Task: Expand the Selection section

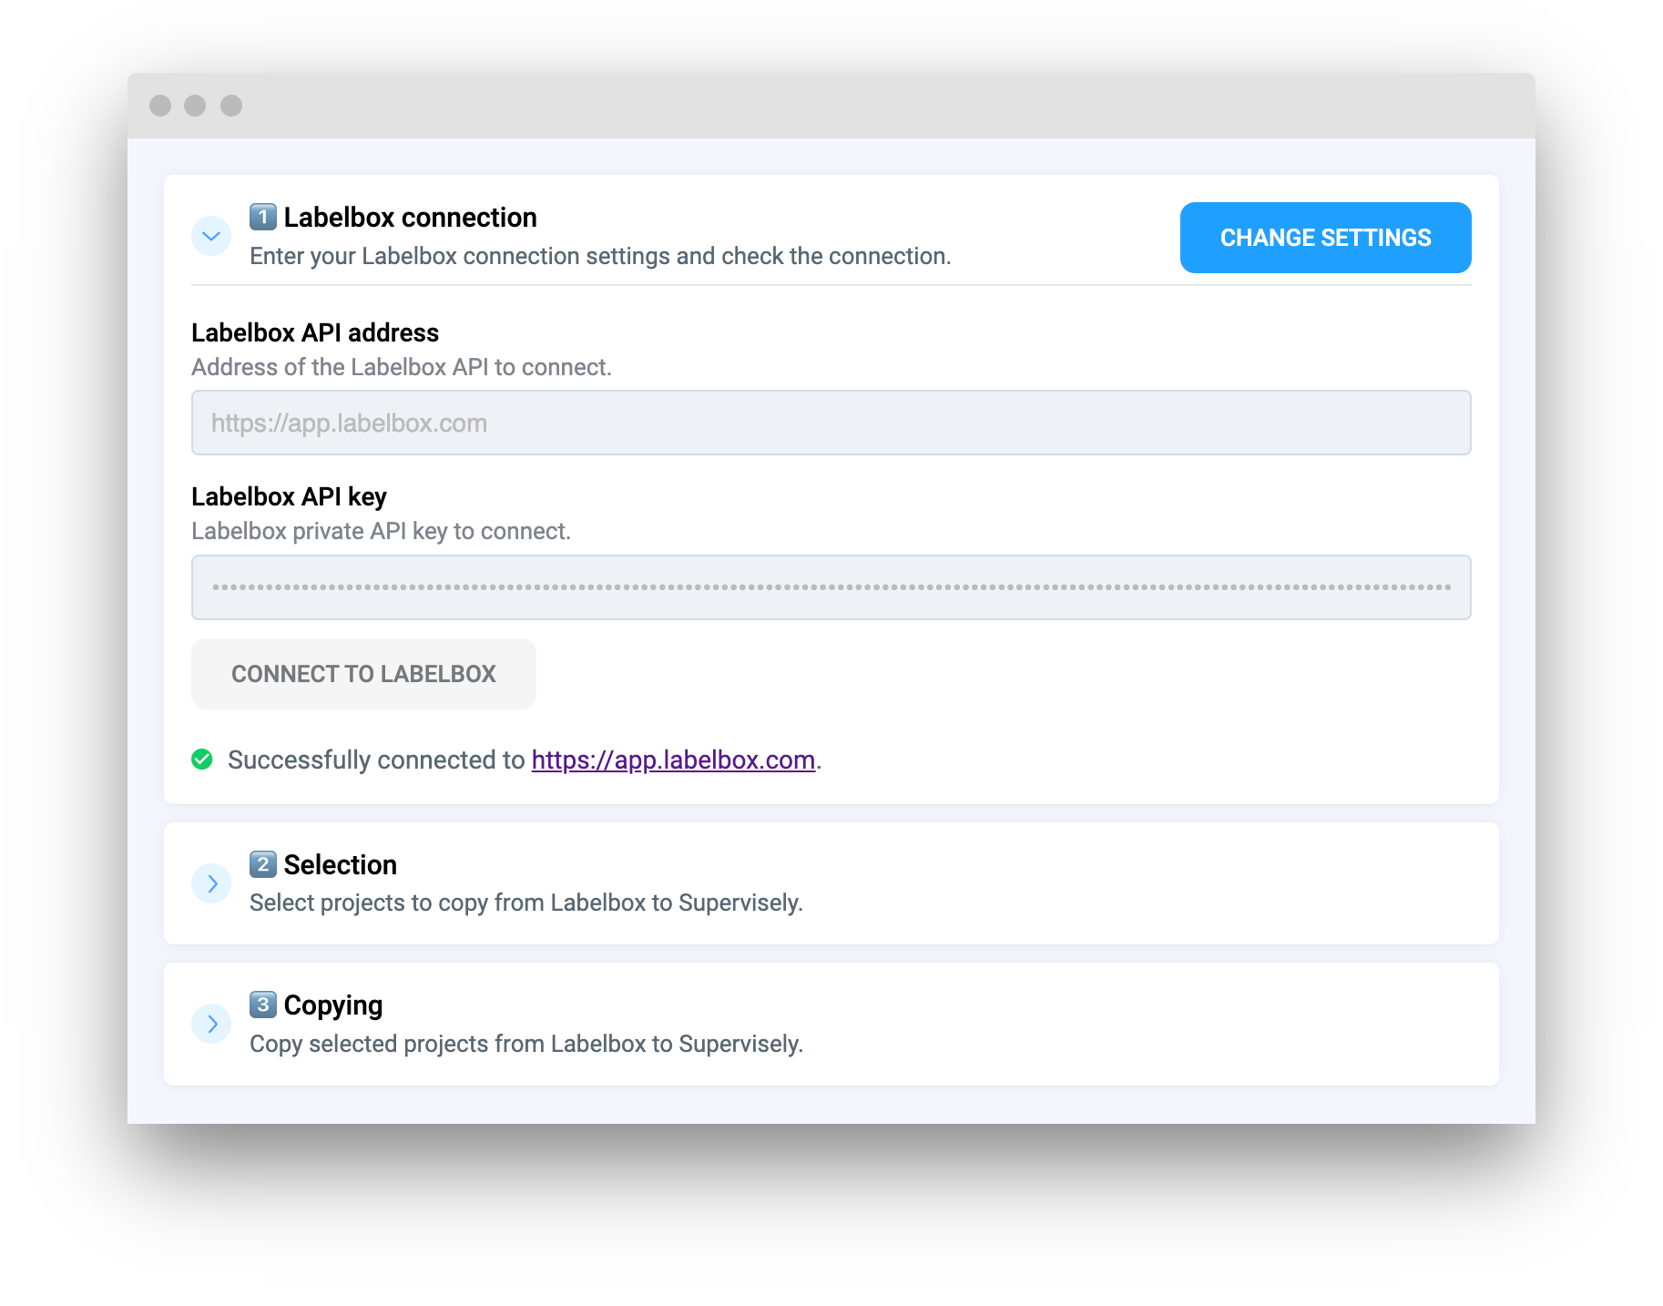Action: coord(211,883)
